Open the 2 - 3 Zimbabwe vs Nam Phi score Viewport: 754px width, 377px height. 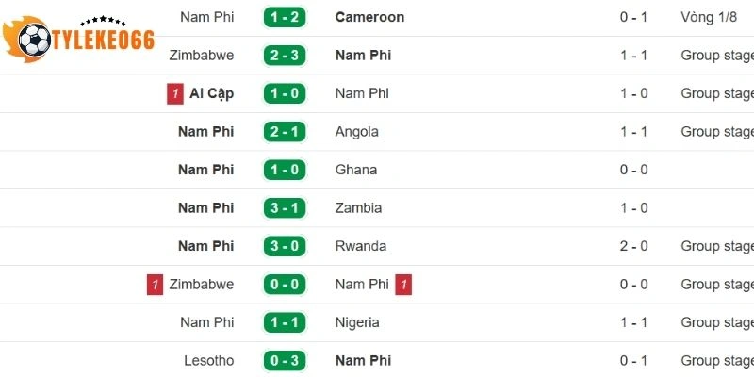click(285, 56)
